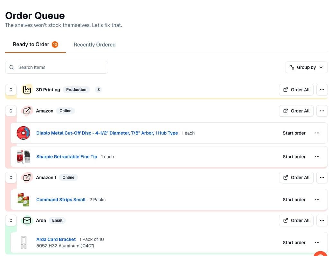Image resolution: width=333 pixels, height=256 pixels.
Task: Click the Search Items input field
Action: 57,67
